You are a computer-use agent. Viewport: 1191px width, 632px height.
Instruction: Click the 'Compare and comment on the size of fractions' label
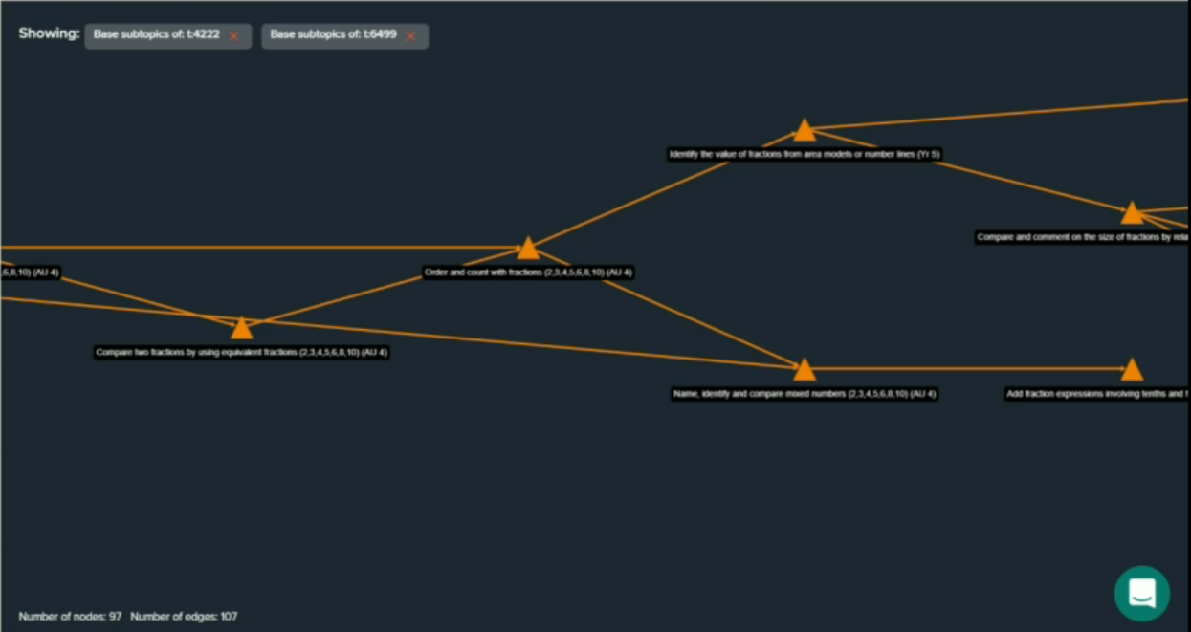(x=1083, y=237)
